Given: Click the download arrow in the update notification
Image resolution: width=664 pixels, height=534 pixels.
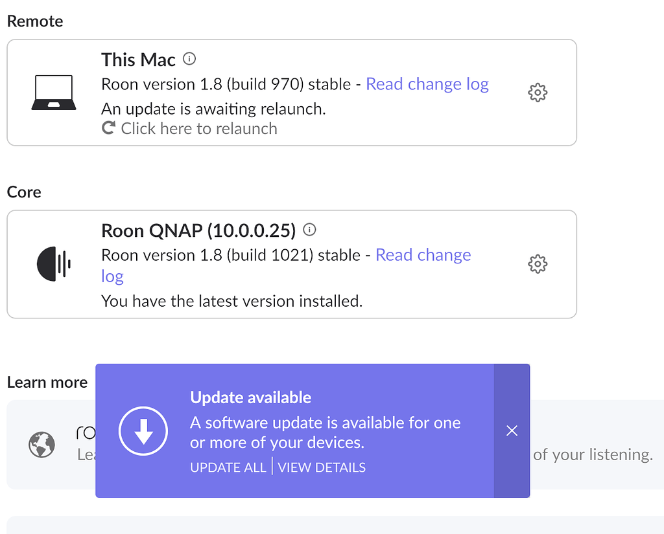Looking at the screenshot, I should (x=143, y=430).
